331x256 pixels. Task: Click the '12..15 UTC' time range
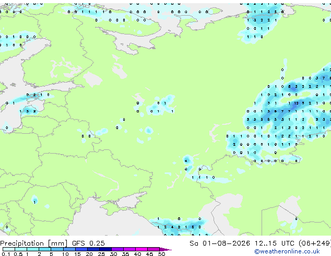pos(274,243)
